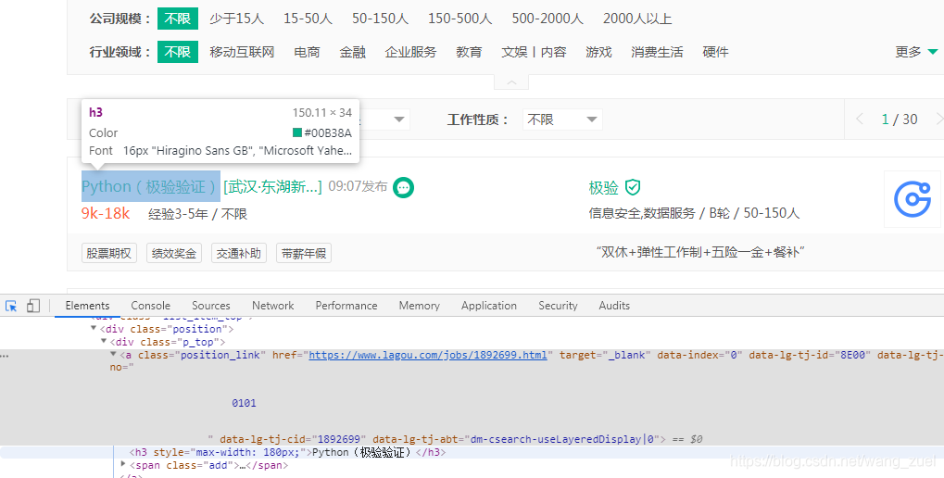Filter industry to 移动互联网
Screen dimensions: 944x478
(x=242, y=52)
